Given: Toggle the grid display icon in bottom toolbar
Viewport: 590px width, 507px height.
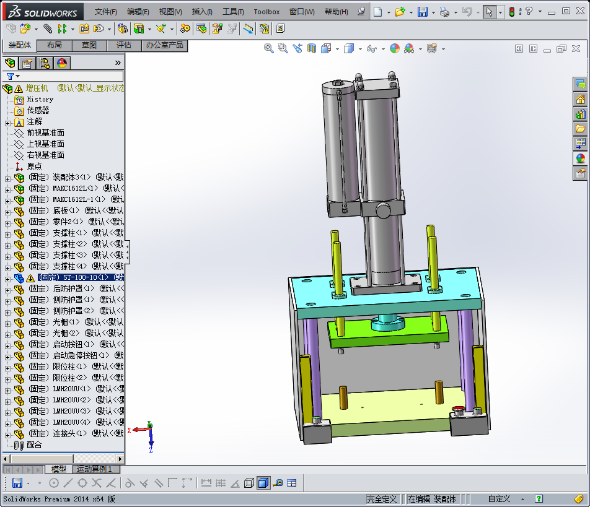Looking at the screenshot, I should tap(221, 483).
